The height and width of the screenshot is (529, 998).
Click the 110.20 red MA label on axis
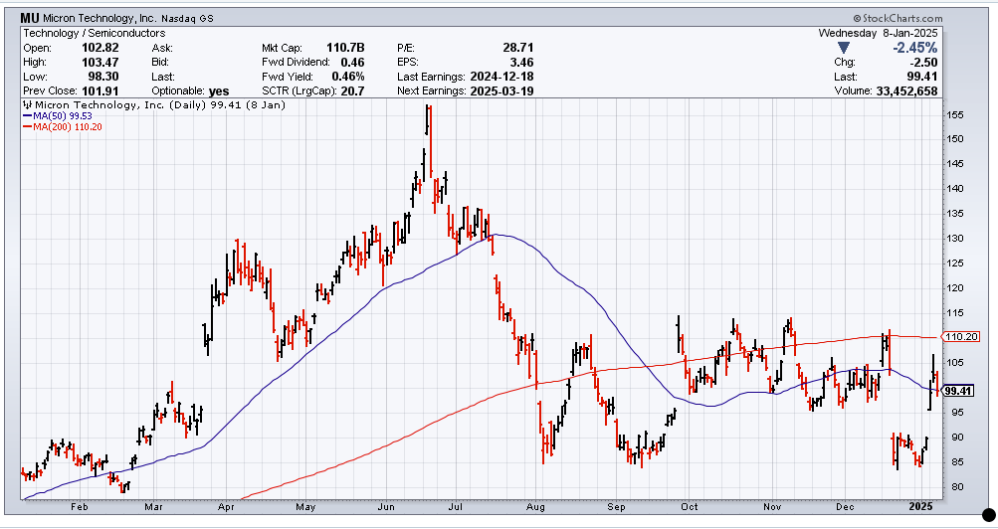[963, 337]
